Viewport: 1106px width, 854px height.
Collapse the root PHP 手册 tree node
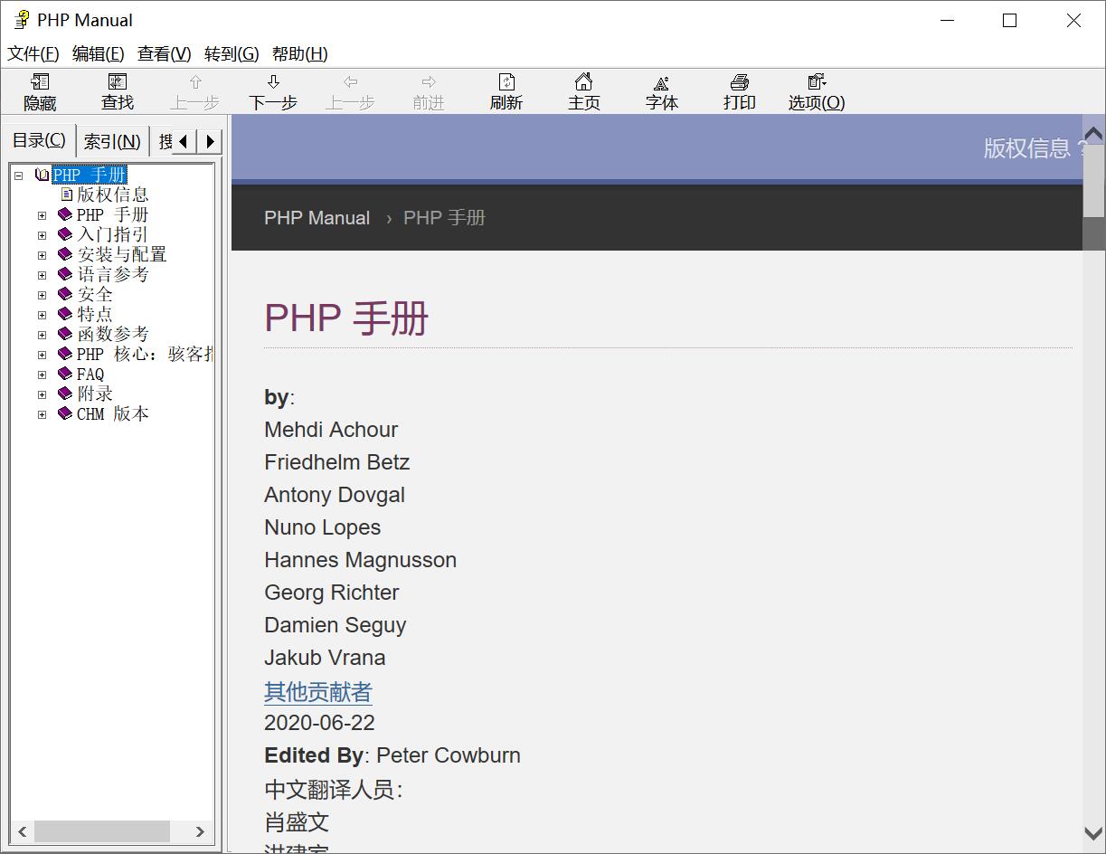click(20, 175)
